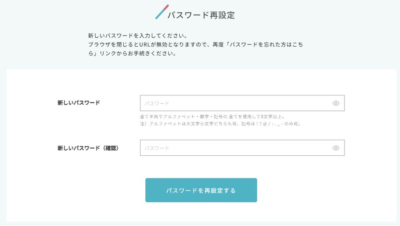Click the パスワード placeholder in the first field
Image resolution: width=400 pixels, height=226 pixels.
pos(157,104)
